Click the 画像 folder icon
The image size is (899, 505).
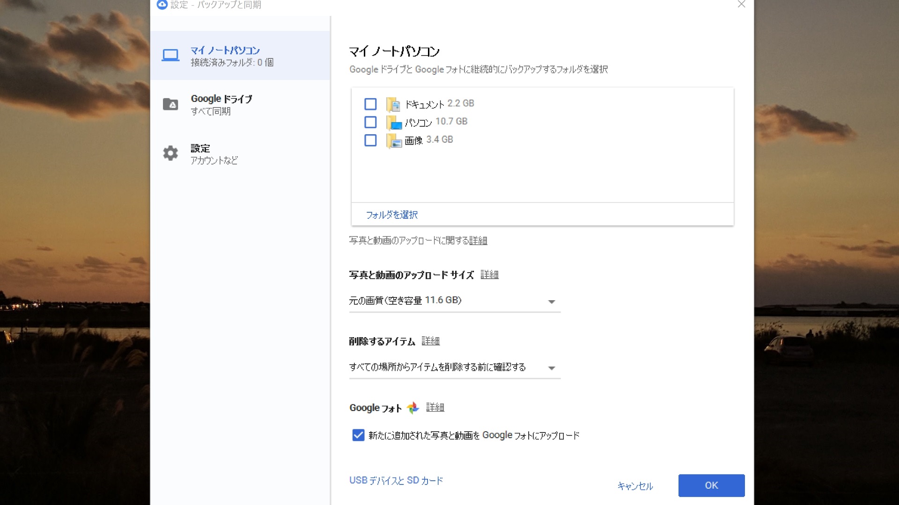pos(393,141)
